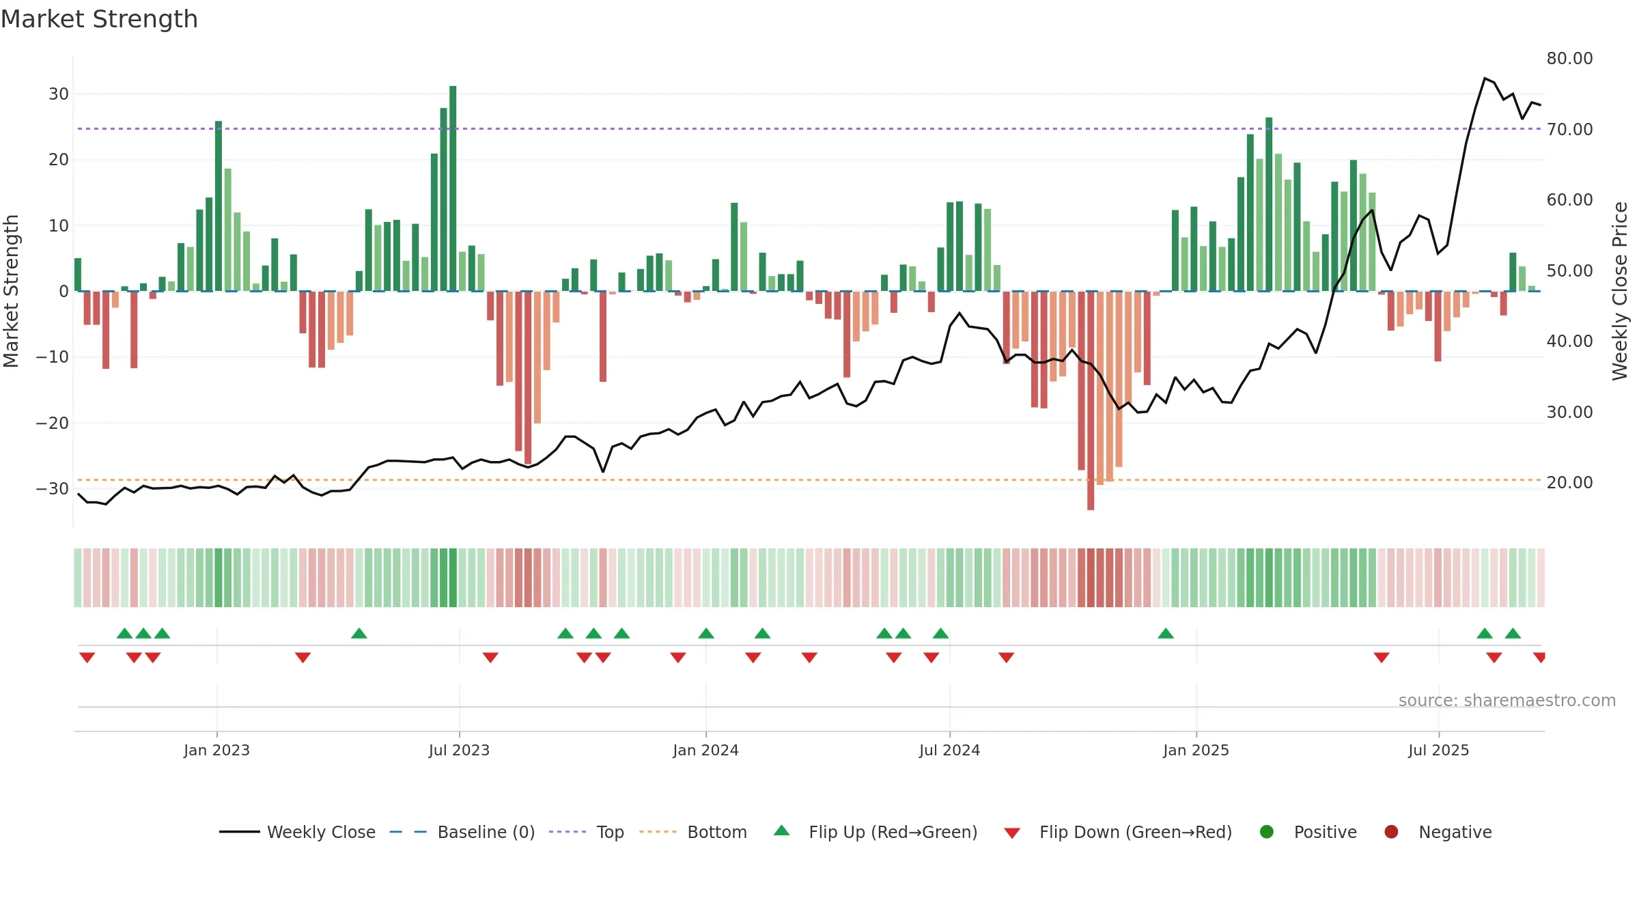Click the darkest green heatmap cell near Jul 2023

pyautogui.click(x=453, y=578)
